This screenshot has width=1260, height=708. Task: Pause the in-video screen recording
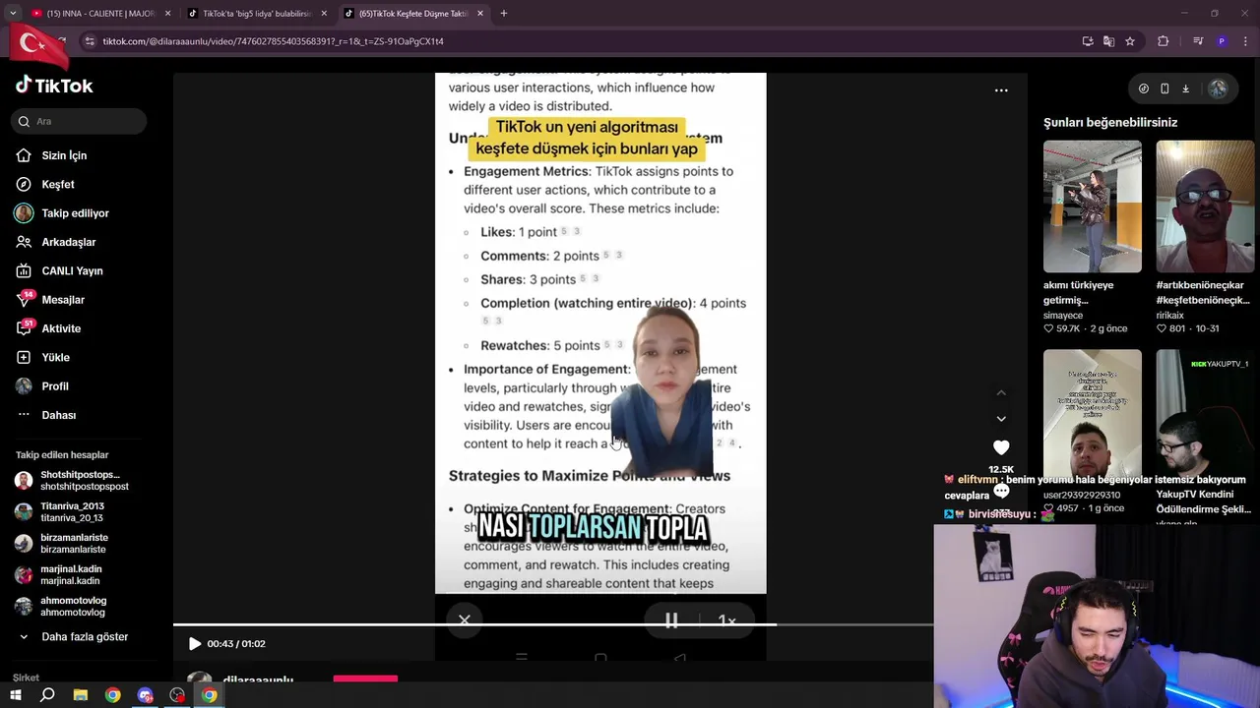(x=671, y=620)
